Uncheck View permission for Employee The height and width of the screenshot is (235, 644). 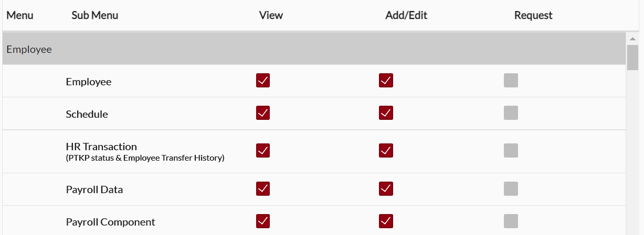pos(263,81)
